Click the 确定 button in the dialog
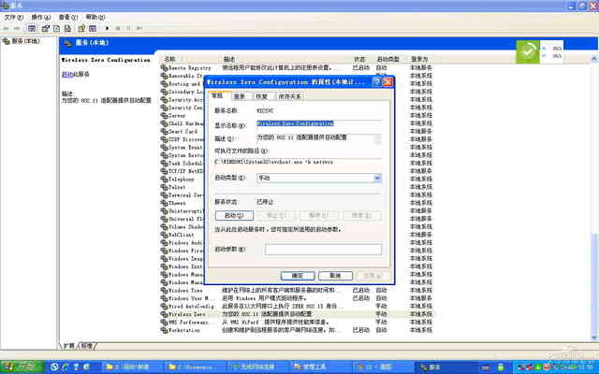The height and width of the screenshot is (374, 599). pos(298,276)
